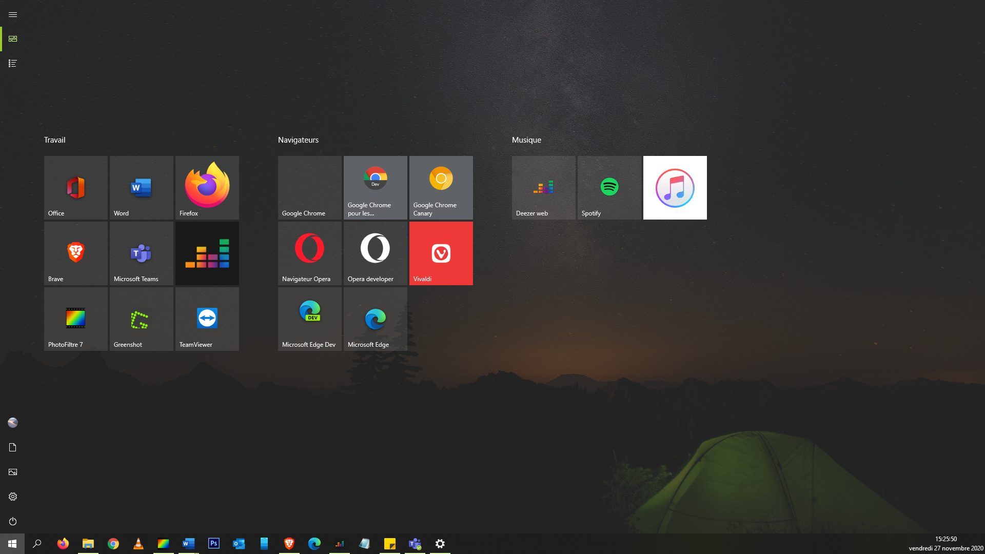Launch the PhotoFiltre 7 tile
Viewport: 985px width, 554px height.
76,319
